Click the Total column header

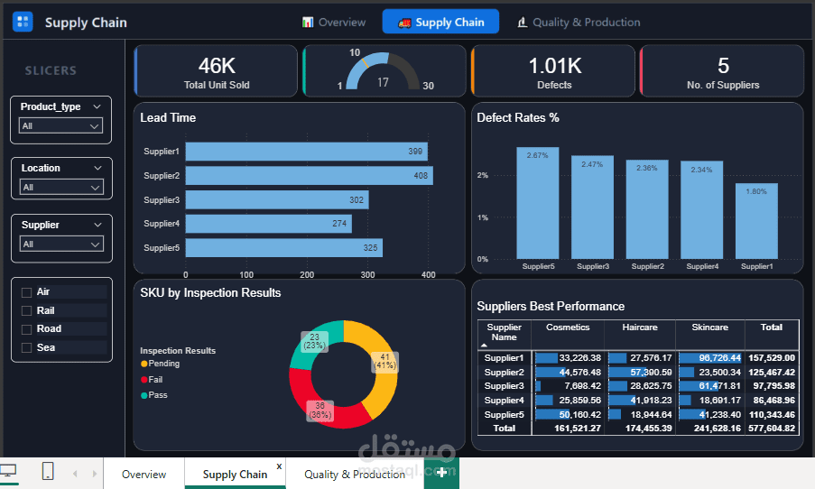tap(772, 328)
